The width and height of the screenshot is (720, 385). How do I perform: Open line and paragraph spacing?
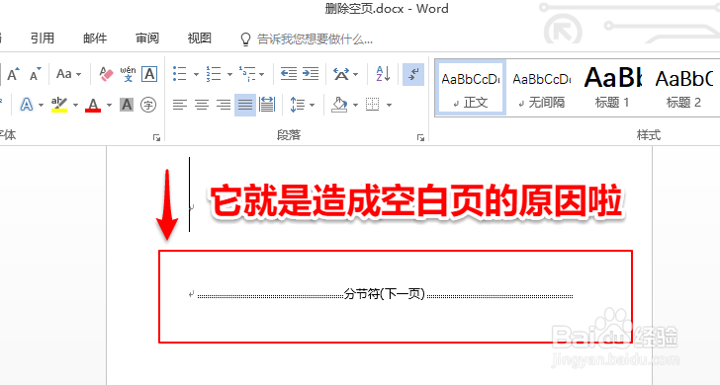click(297, 105)
